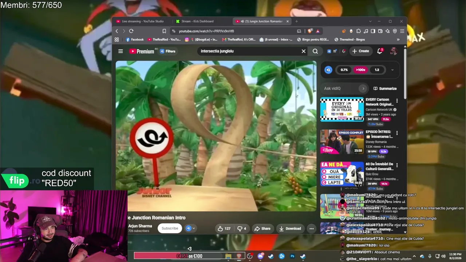The width and height of the screenshot is (466, 262).
Task: Open the YouTube account avatar menu
Action: pyautogui.click(x=394, y=51)
